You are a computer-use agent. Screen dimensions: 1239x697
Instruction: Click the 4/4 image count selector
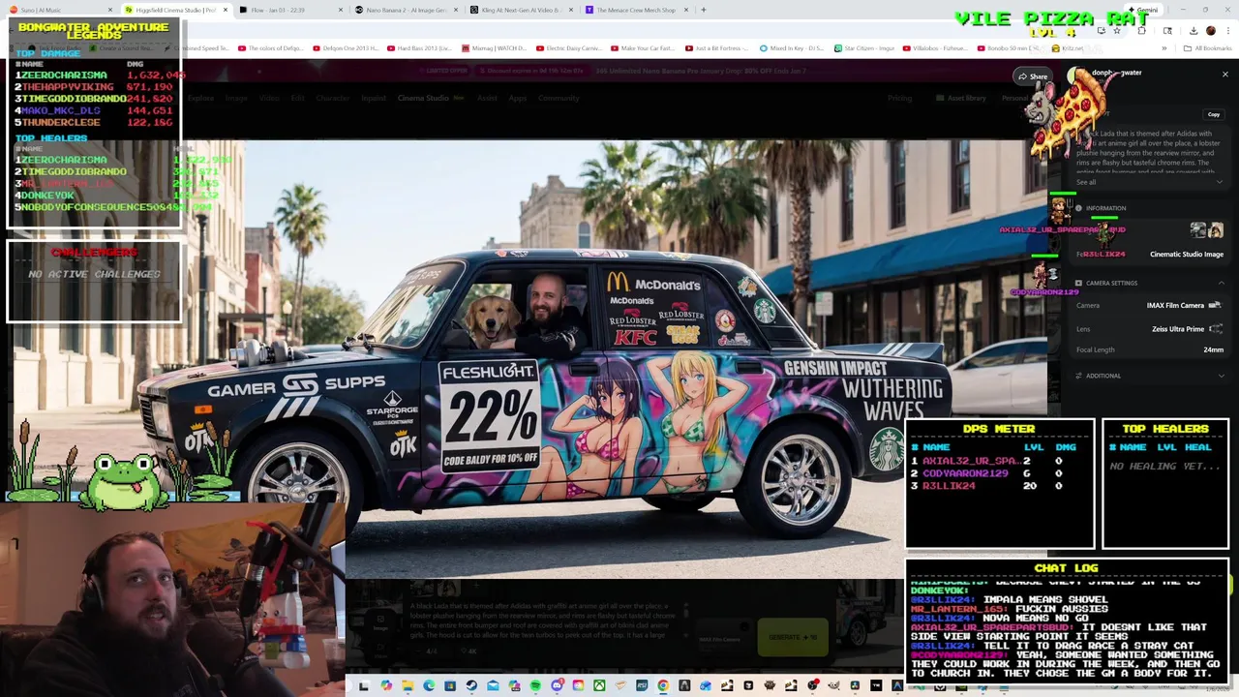click(433, 652)
